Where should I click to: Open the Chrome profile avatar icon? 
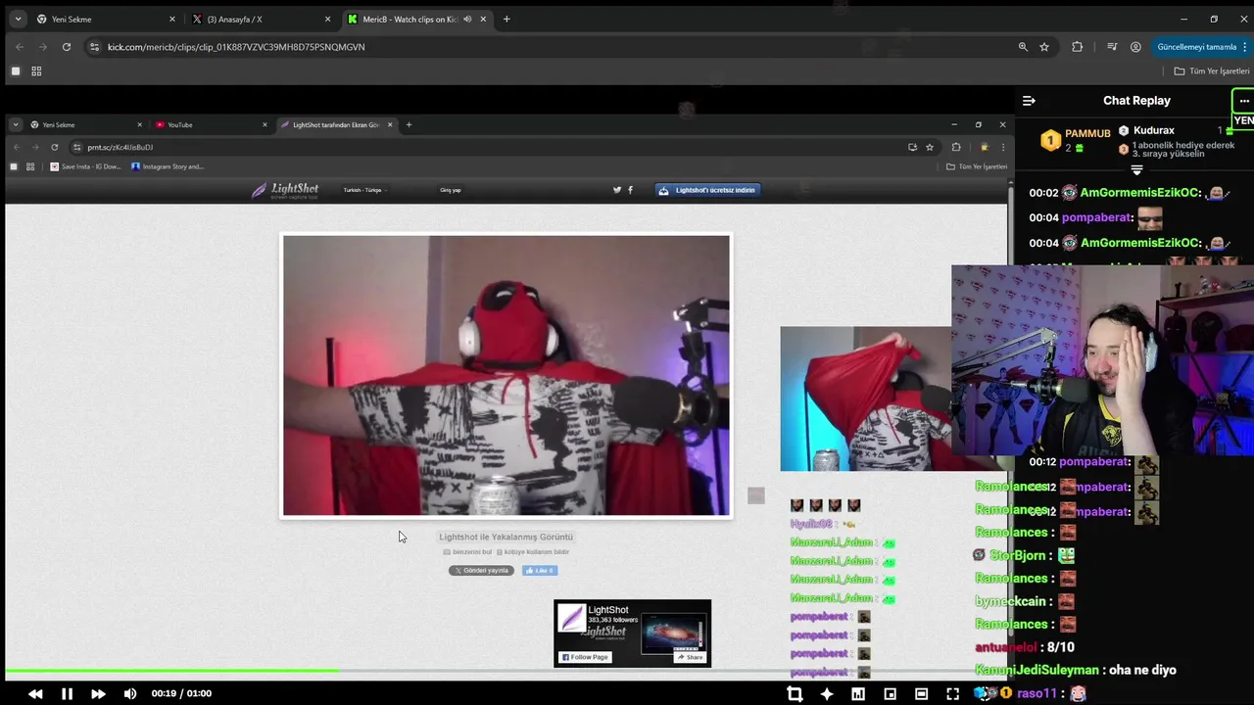coord(1135,46)
